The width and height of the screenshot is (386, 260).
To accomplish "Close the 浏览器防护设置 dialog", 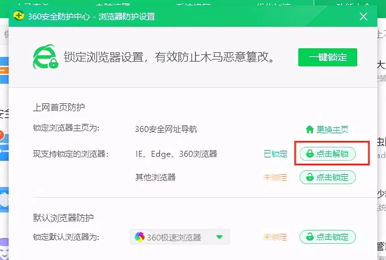I will (364, 16).
